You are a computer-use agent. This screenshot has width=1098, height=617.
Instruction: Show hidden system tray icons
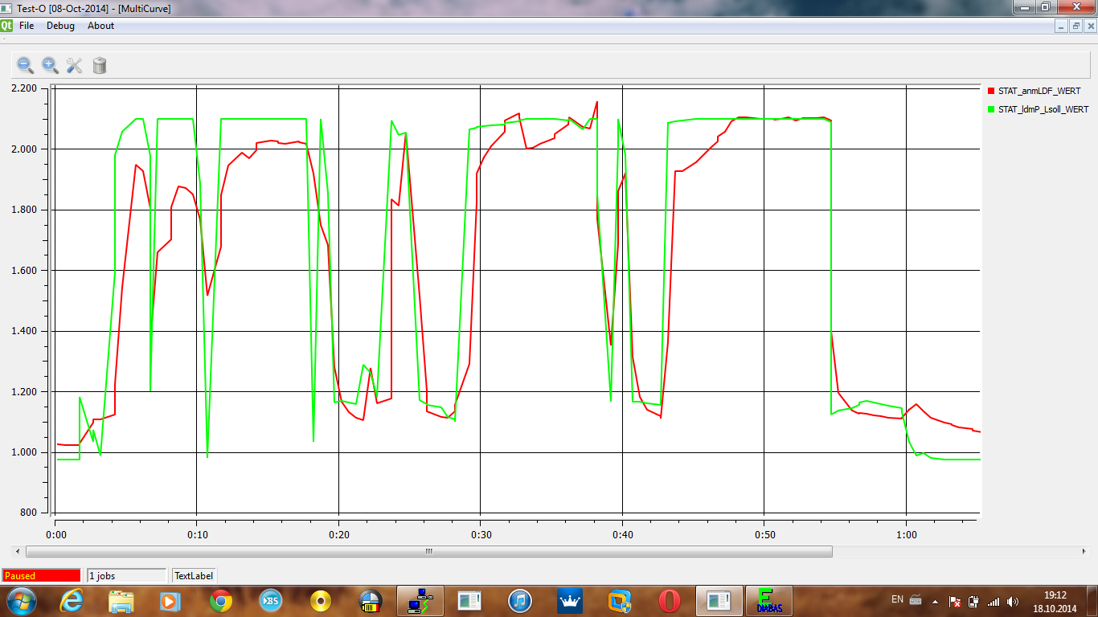(x=934, y=601)
